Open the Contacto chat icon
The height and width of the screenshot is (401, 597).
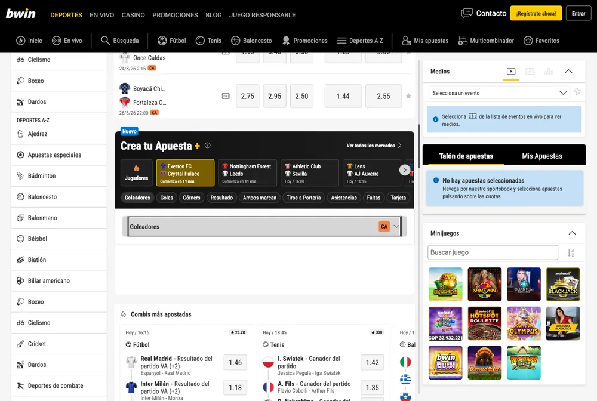(466, 13)
